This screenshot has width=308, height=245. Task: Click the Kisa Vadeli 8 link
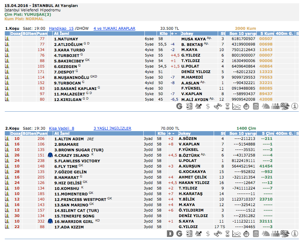[62, 128]
